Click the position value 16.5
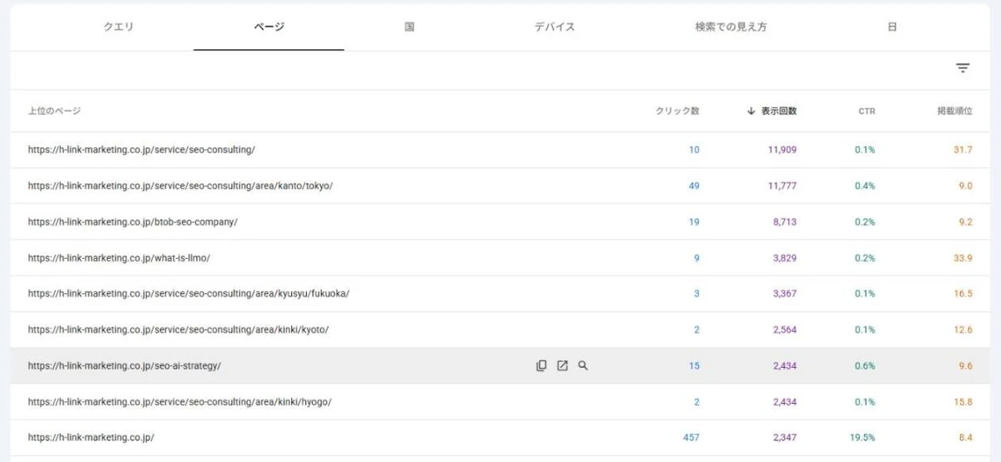 963,294
